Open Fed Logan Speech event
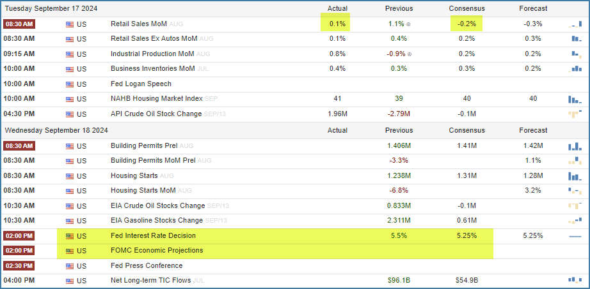This screenshot has height=289, width=590. click(141, 84)
